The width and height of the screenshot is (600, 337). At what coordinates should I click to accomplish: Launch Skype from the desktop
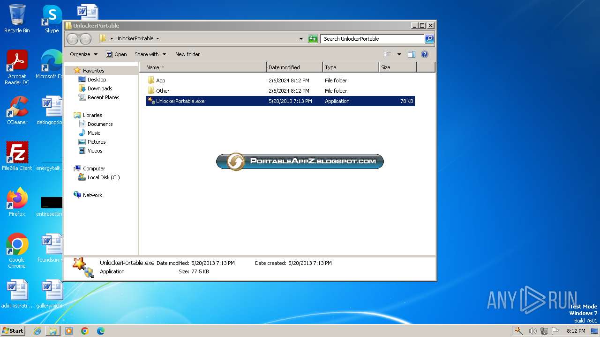[x=52, y=19]
